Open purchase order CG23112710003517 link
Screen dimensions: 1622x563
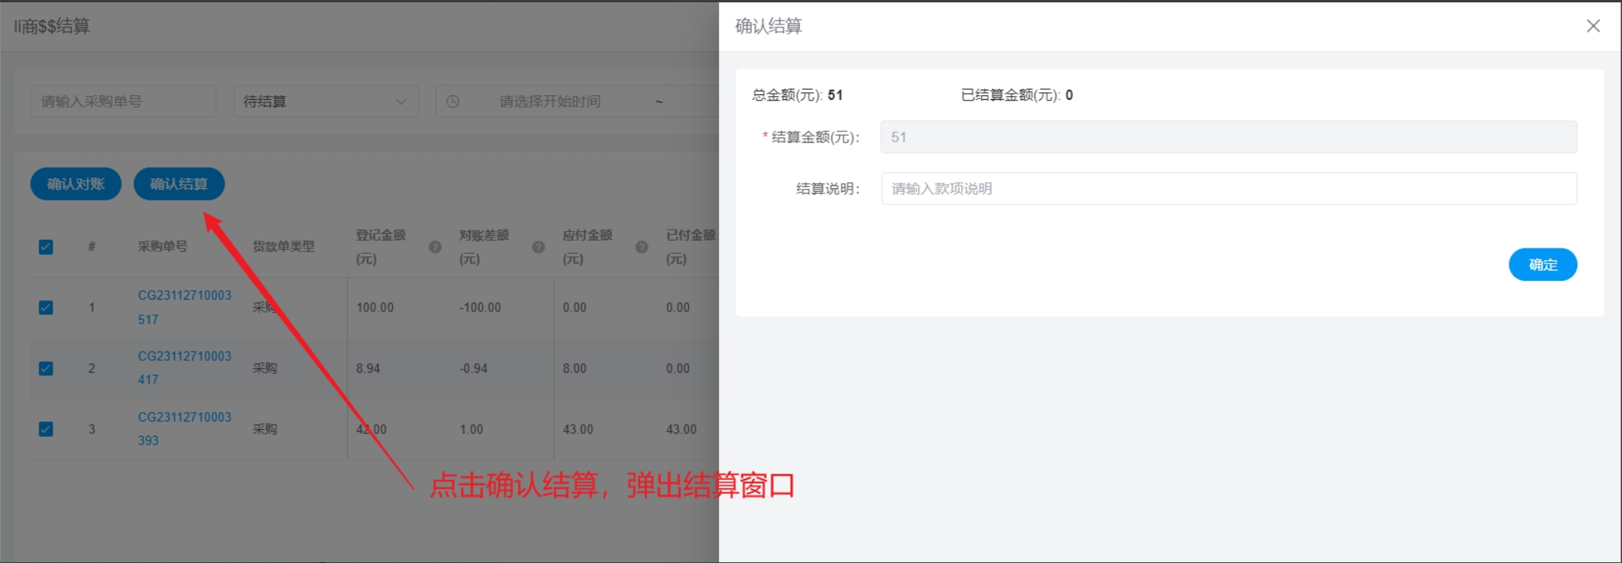point(184,296)
